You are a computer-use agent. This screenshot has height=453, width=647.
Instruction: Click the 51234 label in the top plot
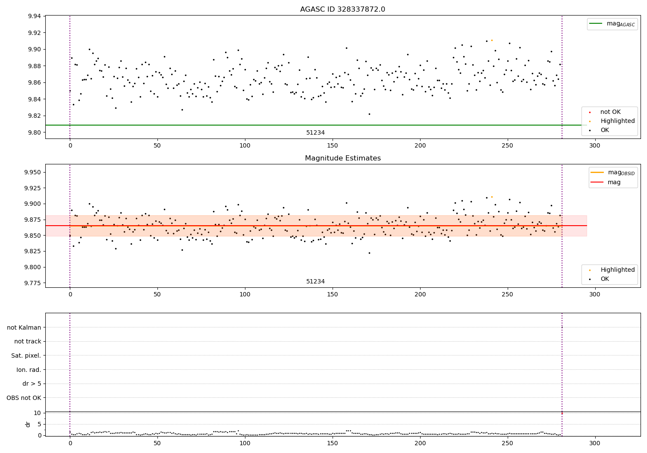(315, 133)
